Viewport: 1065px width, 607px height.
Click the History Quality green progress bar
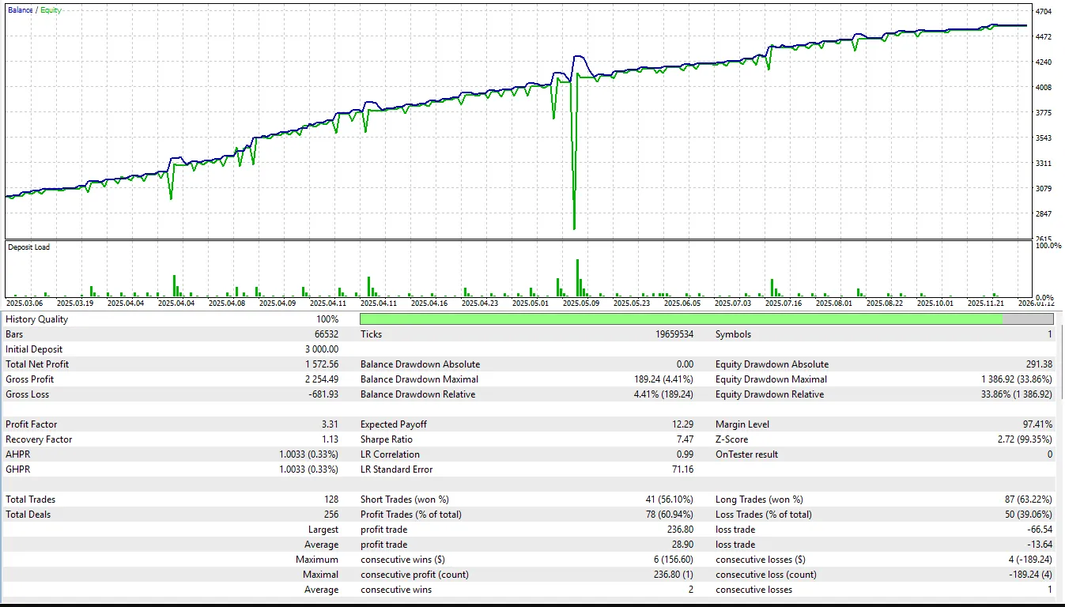[x=680, y=319]
